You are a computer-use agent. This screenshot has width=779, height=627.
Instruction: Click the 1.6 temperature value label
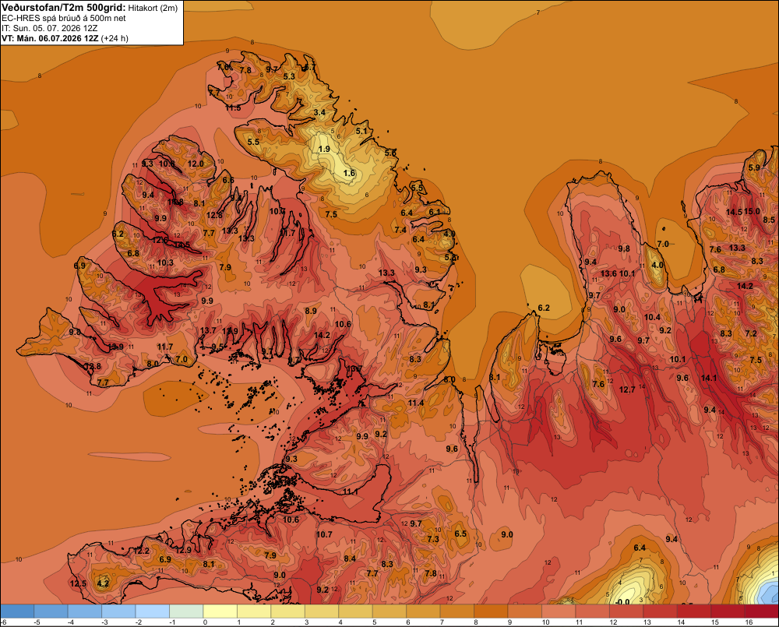(349, 173)
